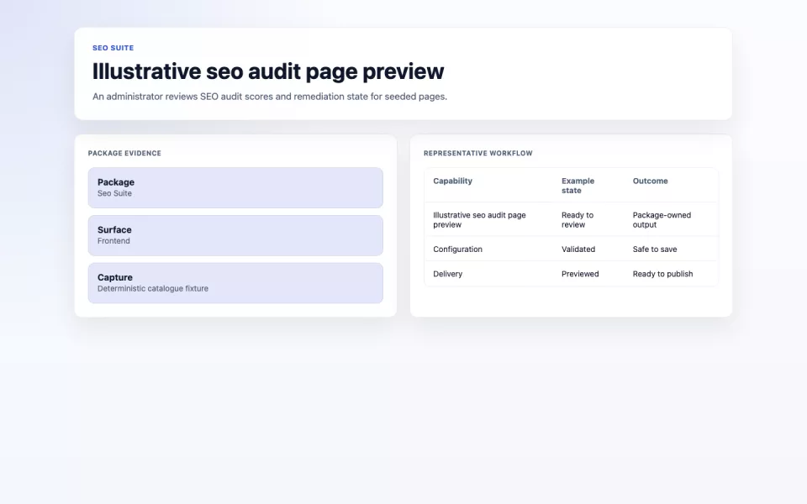The height and width of the screenshot is (504, 807).
Task: Click the REPRESENTATIVE WORKFLOW section title
Action: coord(477,153)
